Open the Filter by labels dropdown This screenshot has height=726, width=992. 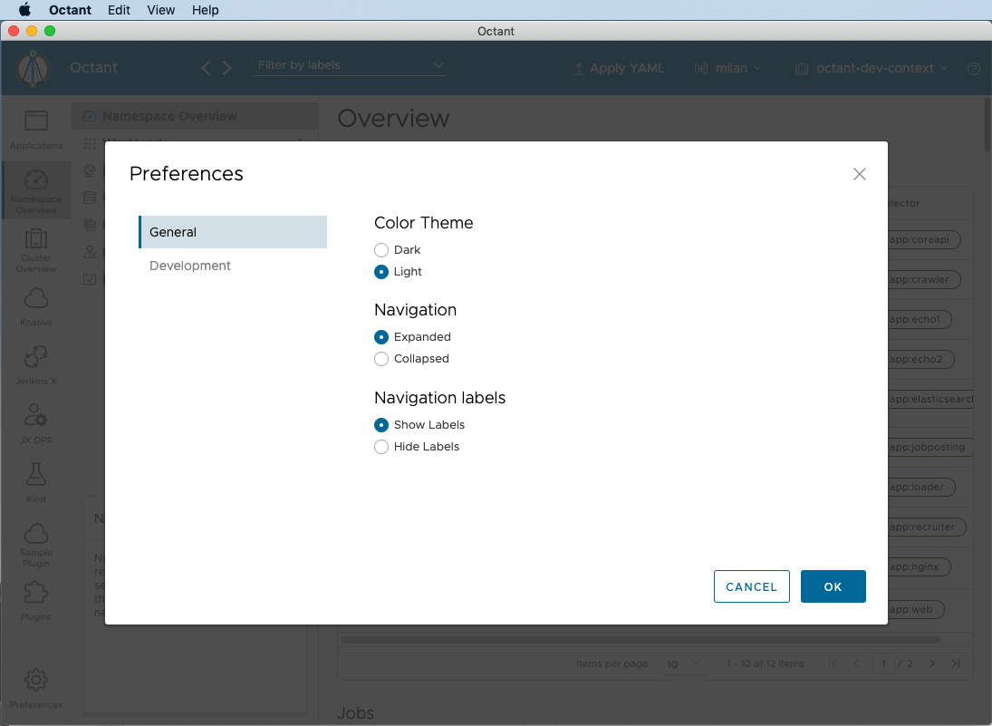point(349,65)
